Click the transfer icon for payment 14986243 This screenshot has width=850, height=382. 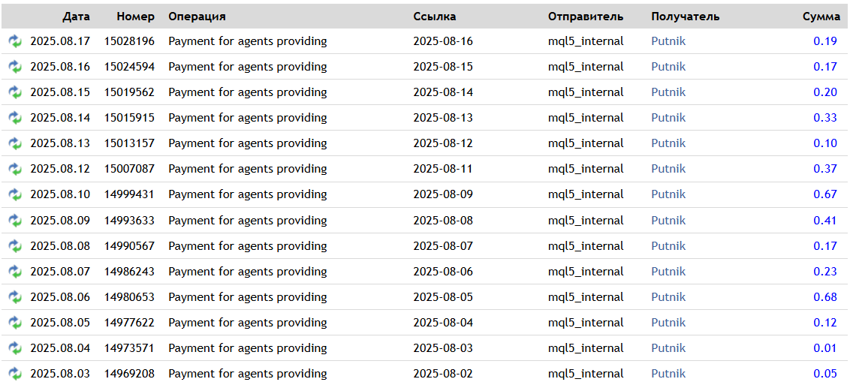pyautogui.click(x=15, y=272)
